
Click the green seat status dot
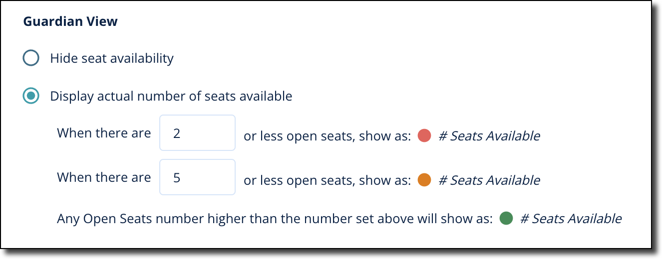506,219
